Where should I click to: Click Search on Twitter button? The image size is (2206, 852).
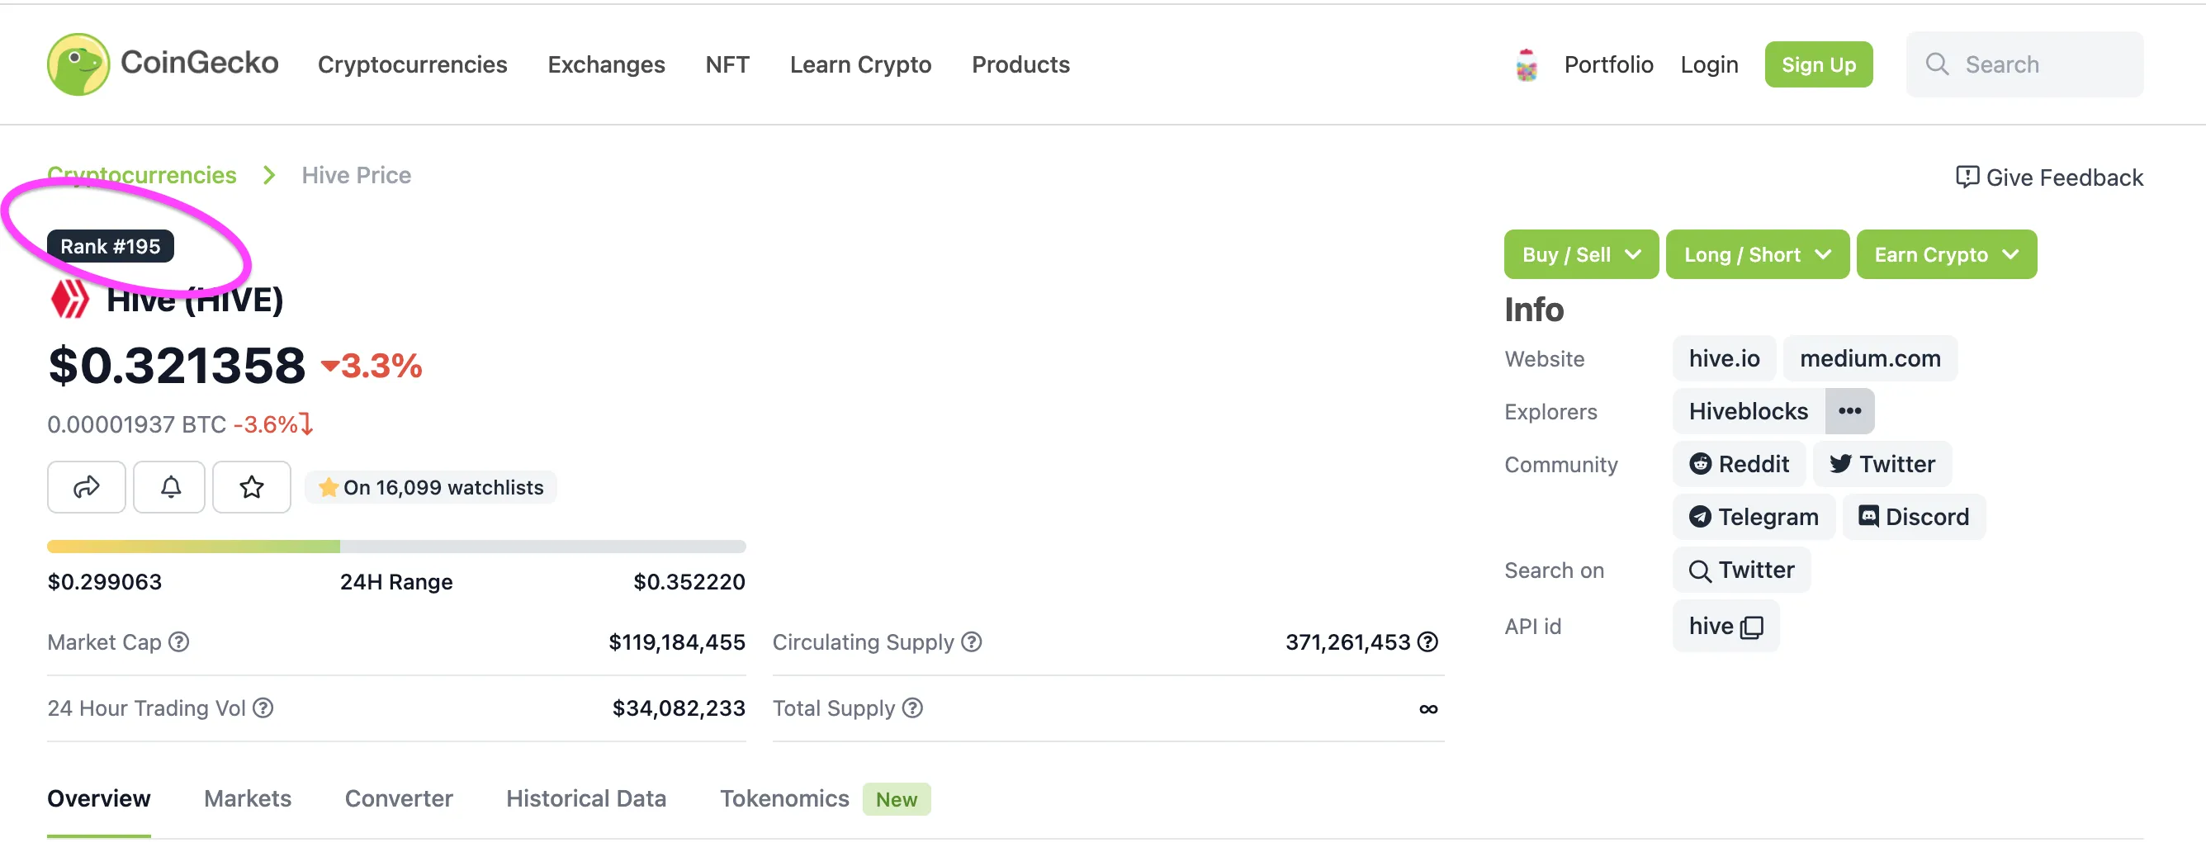coord(1741,570)
